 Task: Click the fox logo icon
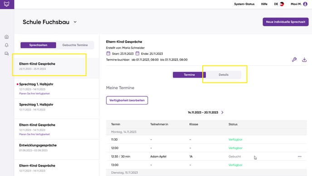(x=6, y=4)
